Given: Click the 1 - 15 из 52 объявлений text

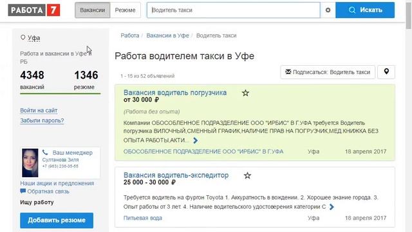Looking at the screenshot, I should pyautogui.click(x=147, y=76).
